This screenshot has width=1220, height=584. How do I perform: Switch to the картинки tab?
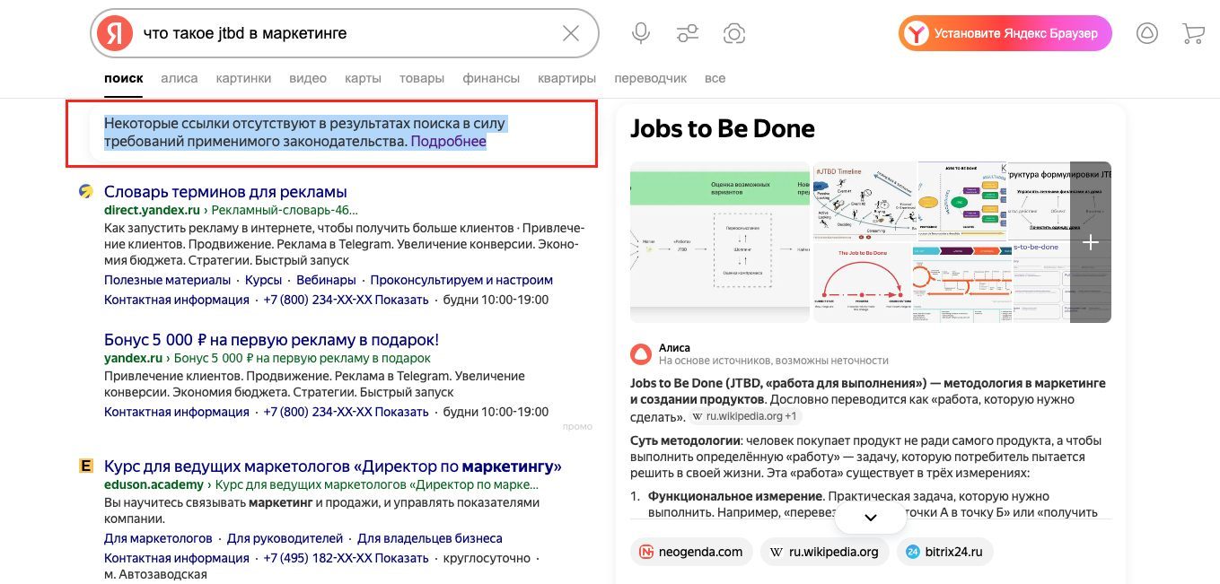pos(243,78)
